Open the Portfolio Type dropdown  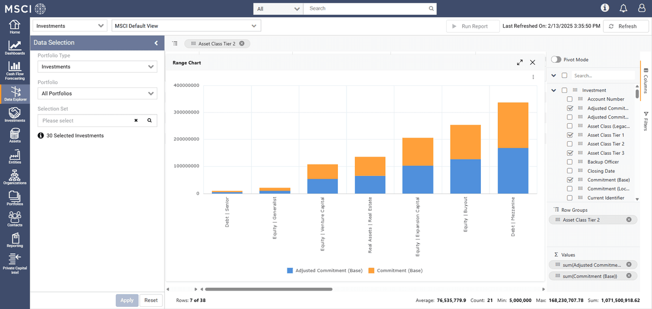(x=97, y=67)
